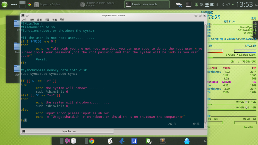Open the volume speaker tray icon
This screenshot has height=145, width=258.
(x=217, y=5)
